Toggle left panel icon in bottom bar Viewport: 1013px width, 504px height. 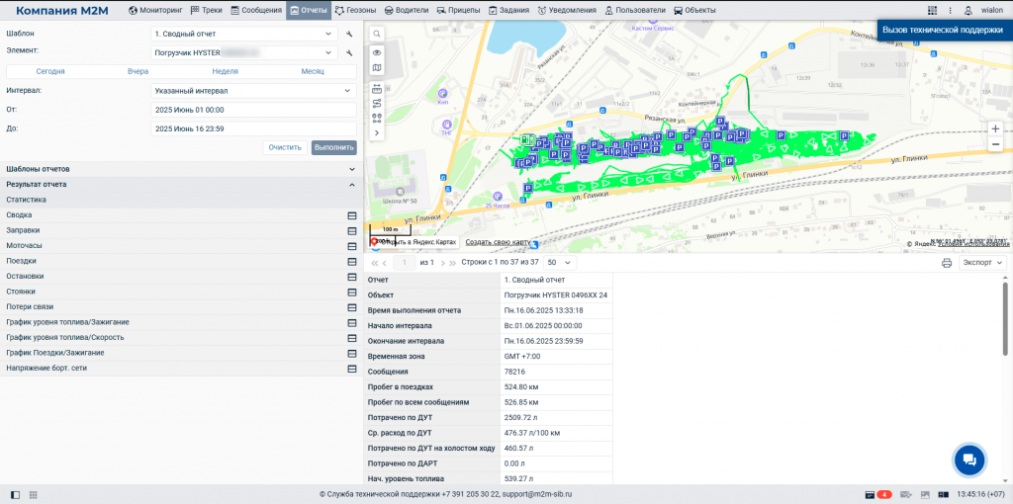(x=15, y=494)
